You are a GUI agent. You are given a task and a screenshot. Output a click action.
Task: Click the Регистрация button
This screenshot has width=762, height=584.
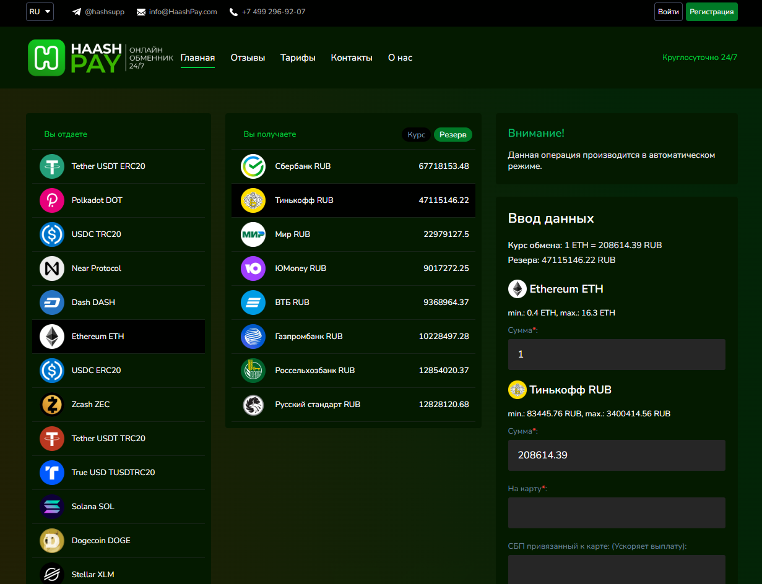712,12
